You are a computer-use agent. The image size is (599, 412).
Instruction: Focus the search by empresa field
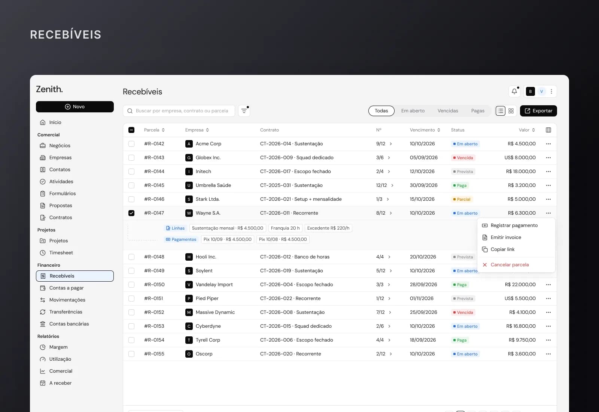click(179, 111)
